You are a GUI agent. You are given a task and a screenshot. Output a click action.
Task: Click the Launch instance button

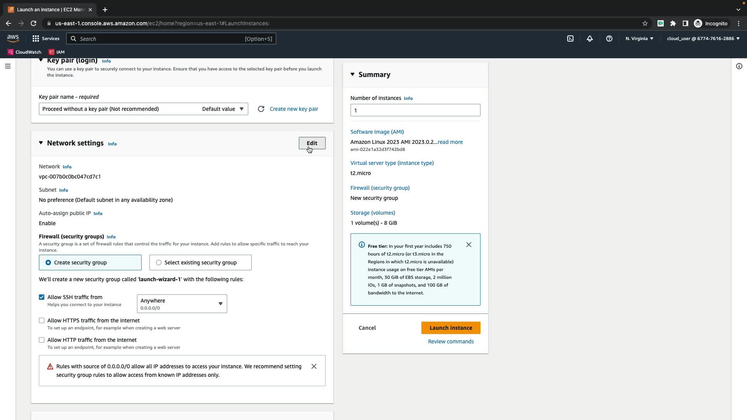[x=451, y=328]
